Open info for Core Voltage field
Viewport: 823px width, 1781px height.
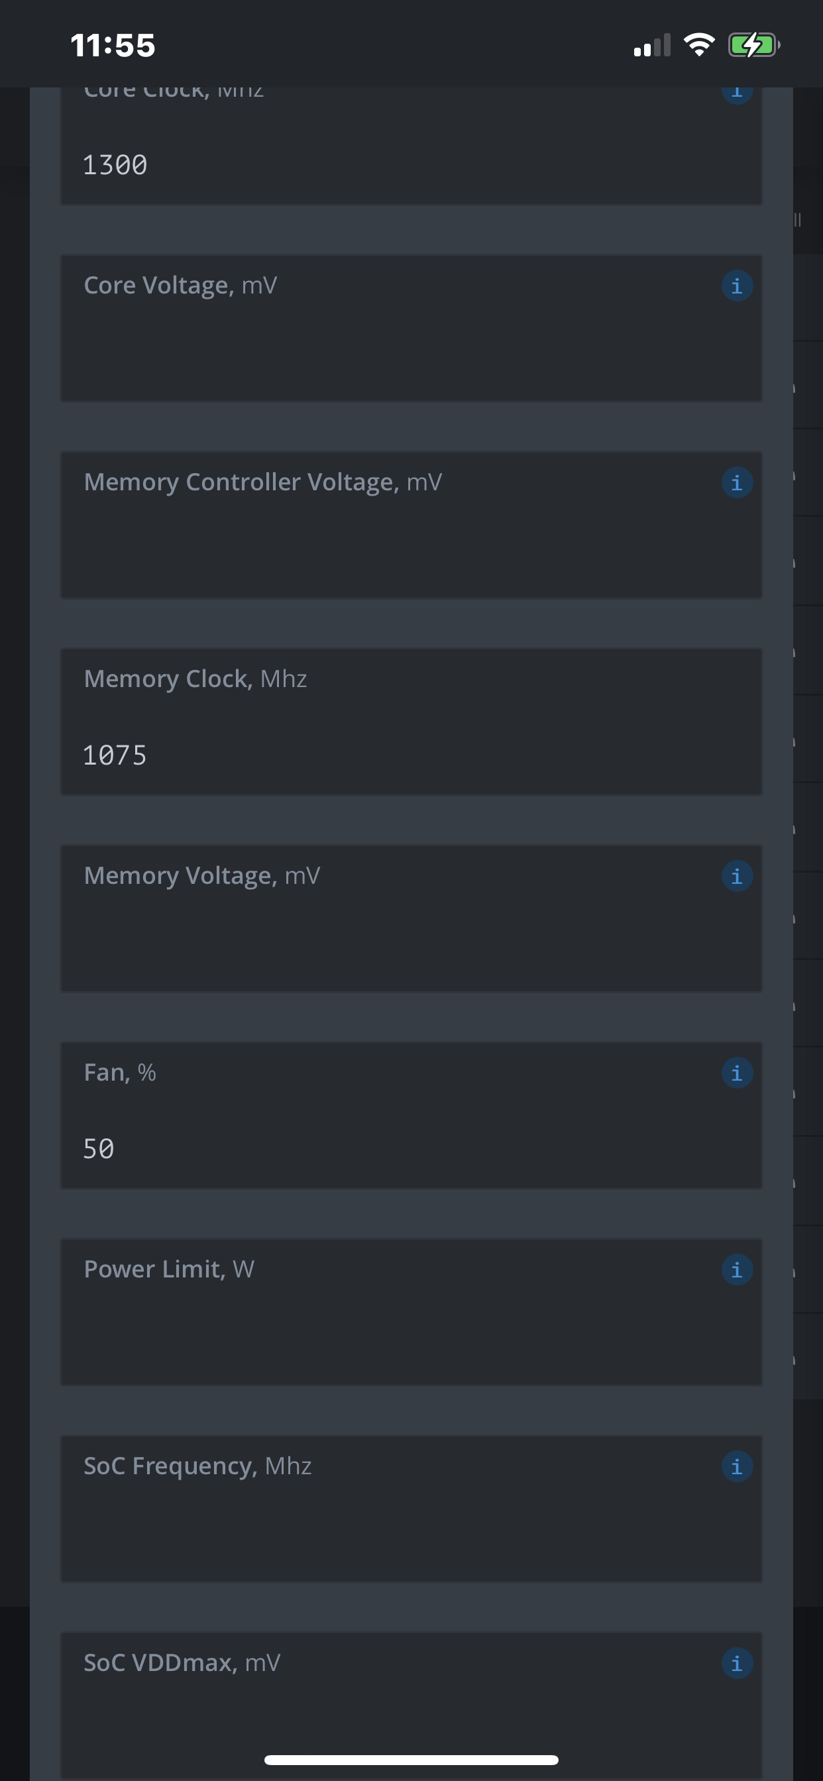(737, 286)
